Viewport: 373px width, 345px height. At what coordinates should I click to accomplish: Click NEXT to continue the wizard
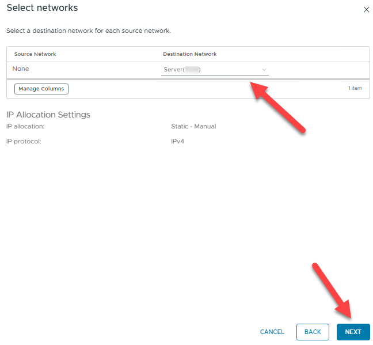click(x=353, y=332)
